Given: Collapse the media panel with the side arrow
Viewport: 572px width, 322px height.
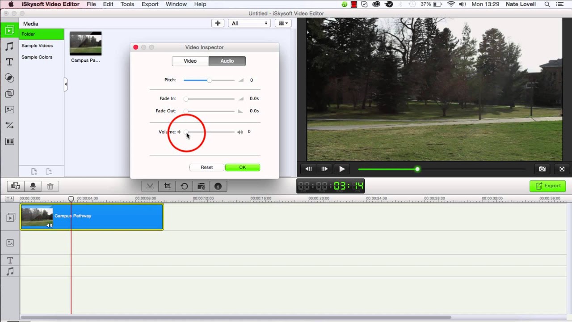Looking at the screenshot, I should tap(65, 84).
